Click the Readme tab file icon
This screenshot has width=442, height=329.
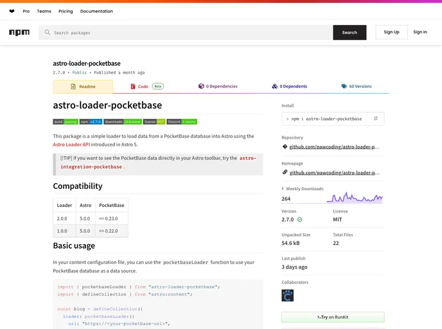[73, 87]
